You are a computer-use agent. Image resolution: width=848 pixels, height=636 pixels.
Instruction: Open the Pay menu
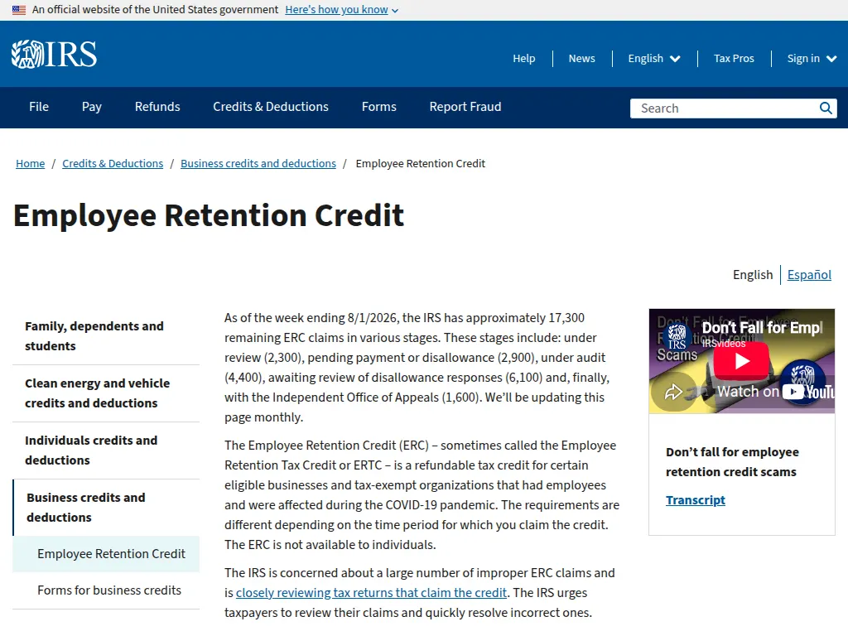tap(91, 107)
